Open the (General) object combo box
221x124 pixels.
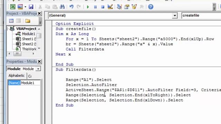113,15
